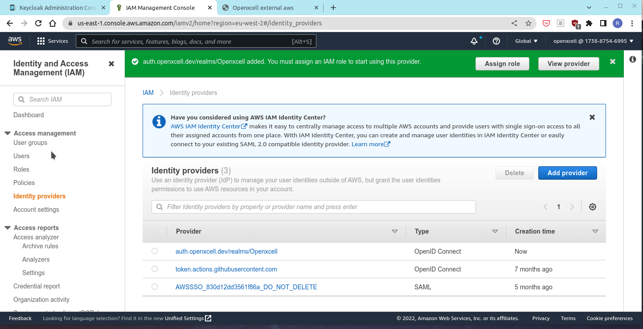Open the AWS notifications bell
This screenshot has width=643, height=329.
point(474,41)
